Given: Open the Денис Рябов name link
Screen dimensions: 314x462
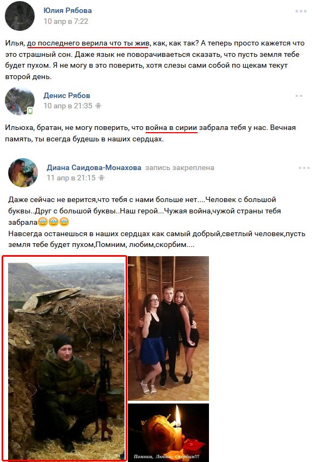Looking at the screenshot, I should [67, 95].
